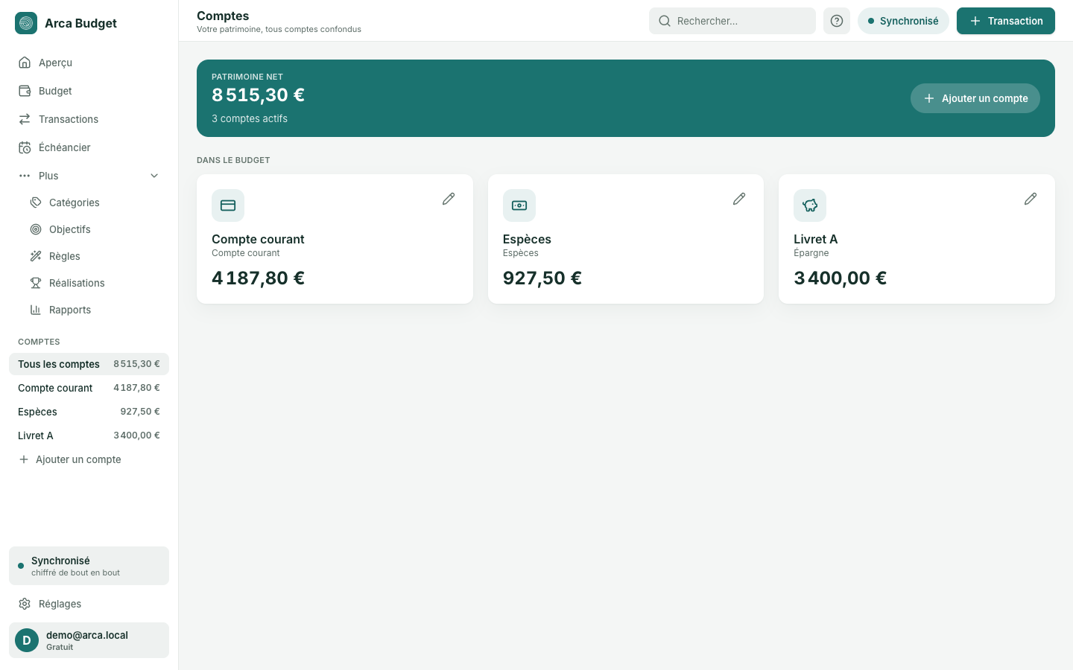Select the Rapports submenu label
1073x670 pixels.
(x=70, y=310)
